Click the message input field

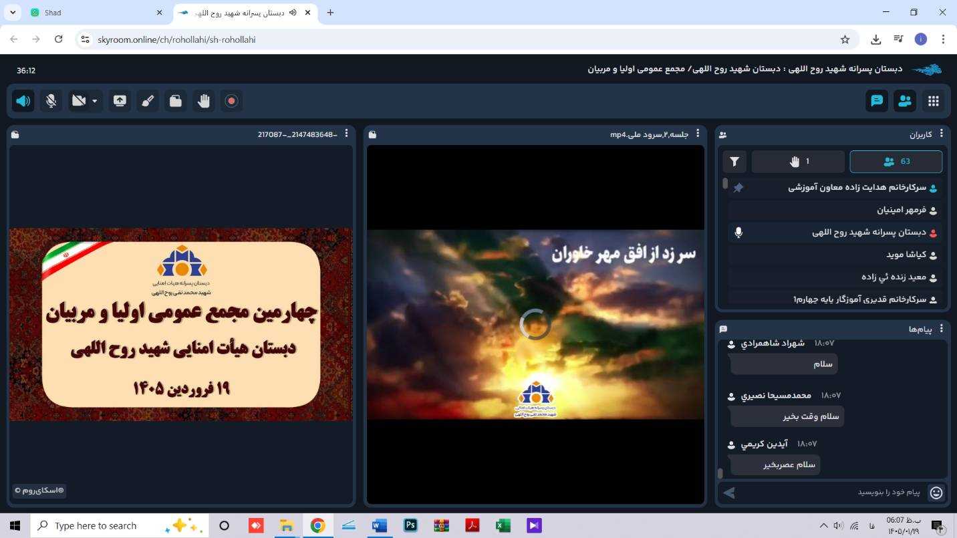pos(831,493)
